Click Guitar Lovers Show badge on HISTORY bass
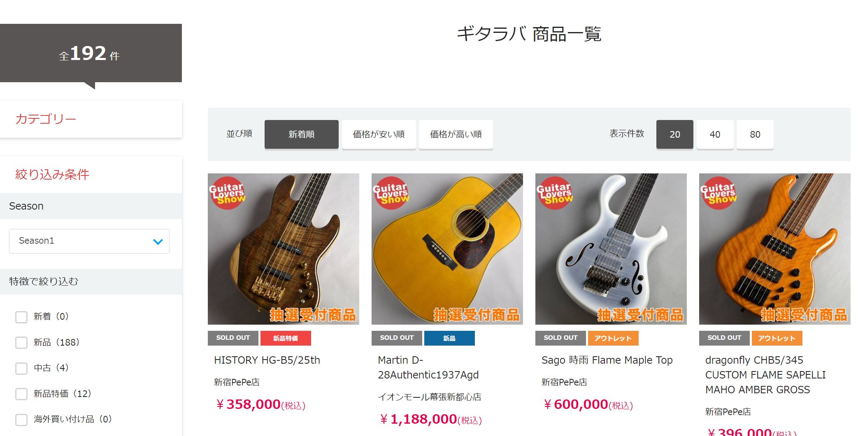858x436 pixels. 227,193
